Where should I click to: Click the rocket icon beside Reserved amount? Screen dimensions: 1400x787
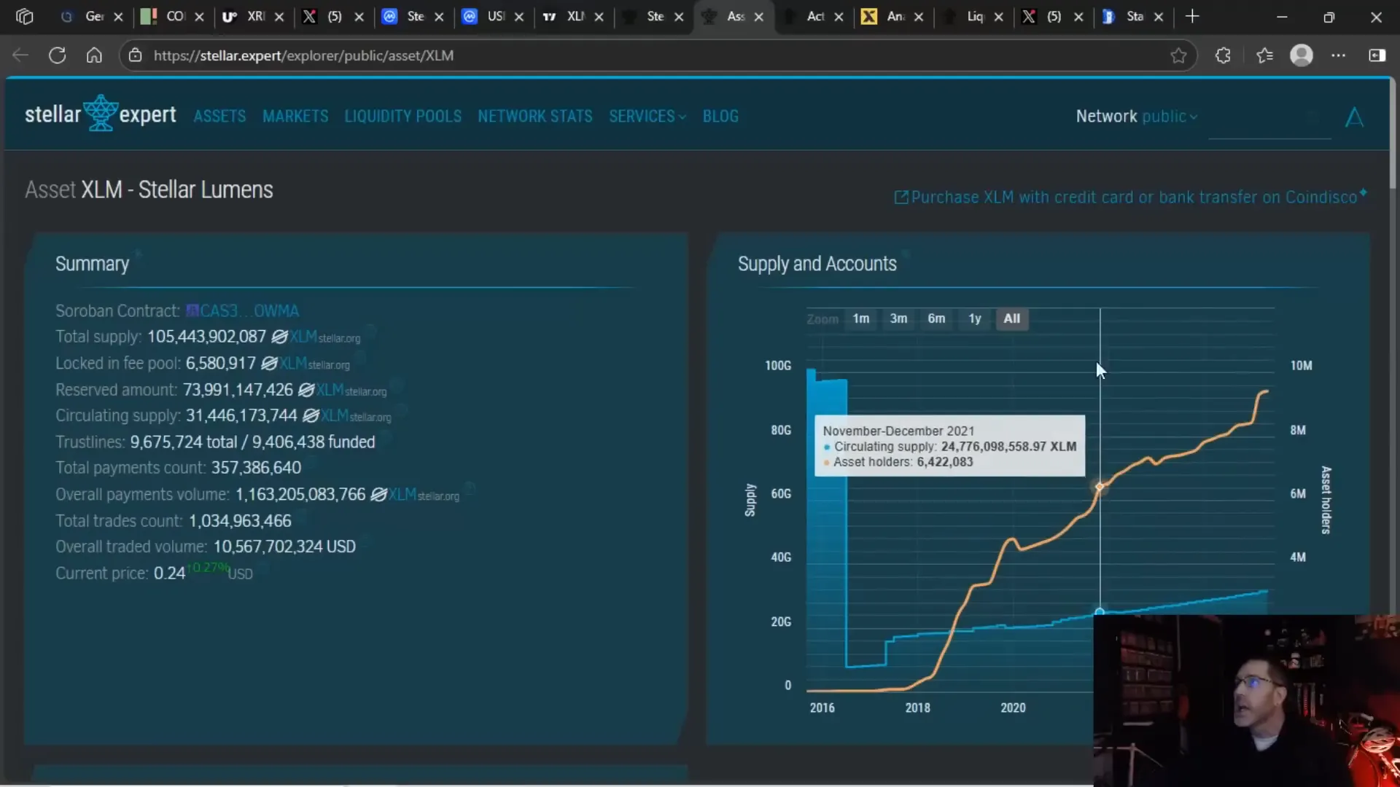[306, 391]
